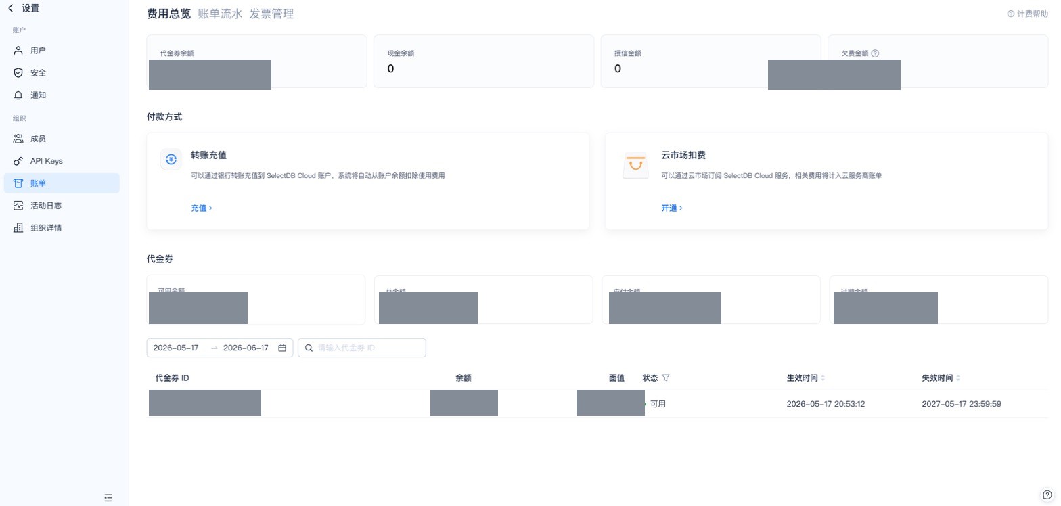Open the 成员 page
The height and width of the screenshot is (506, 1061).
(x=62, y=138)
